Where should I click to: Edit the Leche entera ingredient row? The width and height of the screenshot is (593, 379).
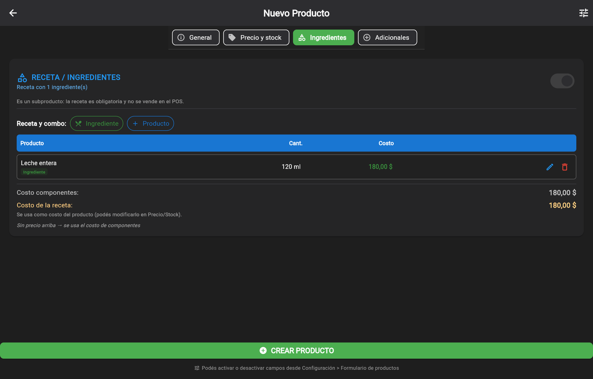pos(550,167)
